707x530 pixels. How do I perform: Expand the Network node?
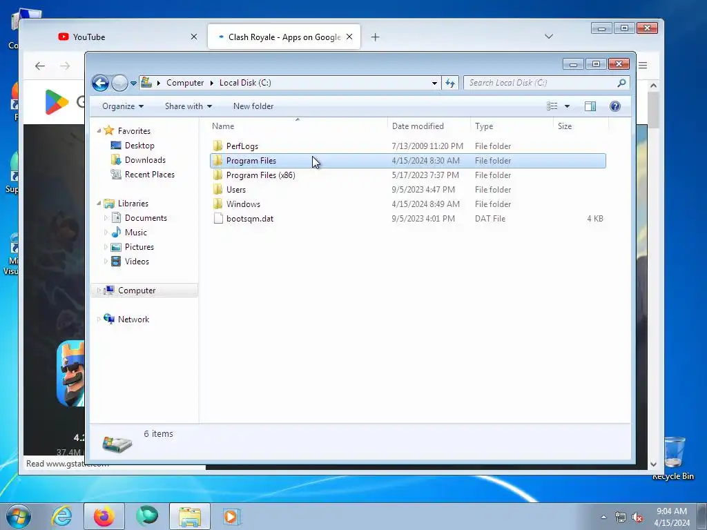click(x=99, y=320)
